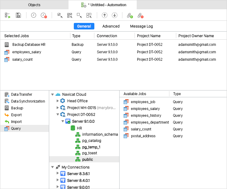
Task: Select Server 8.3.6.1 connection
Action: pos(78,174)
